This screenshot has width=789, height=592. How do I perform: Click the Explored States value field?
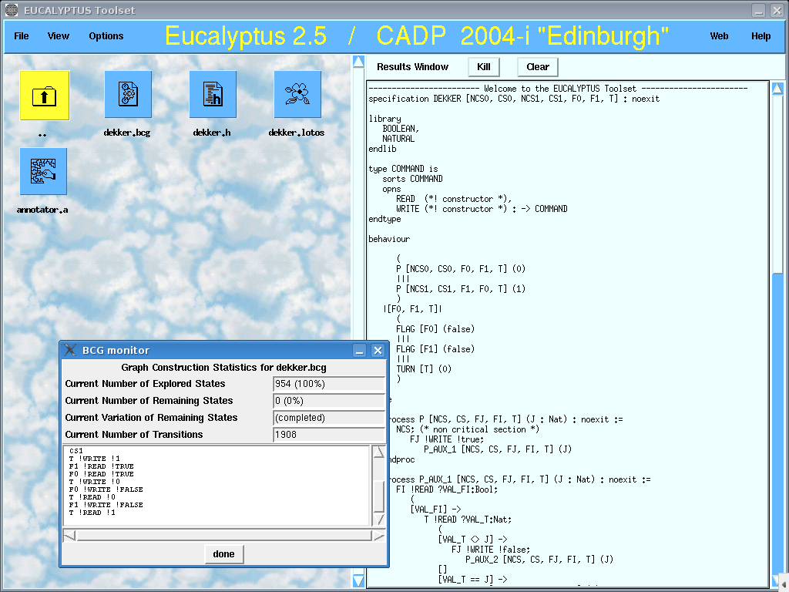[x=329, y=384]
